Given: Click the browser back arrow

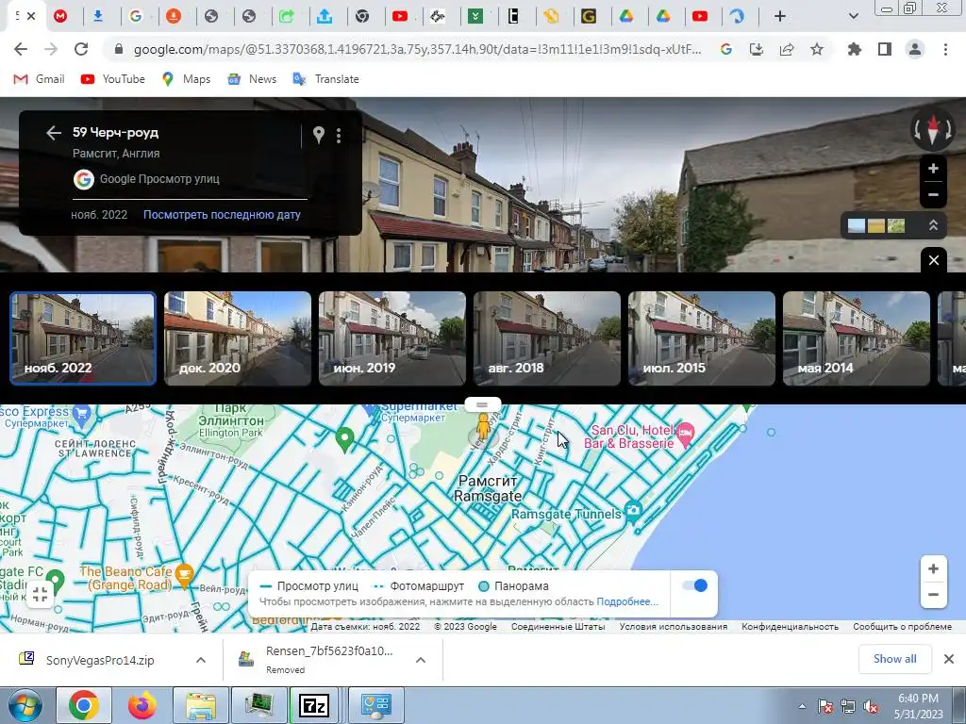Looking at the screenshot, I should click(x=21, y=49).
